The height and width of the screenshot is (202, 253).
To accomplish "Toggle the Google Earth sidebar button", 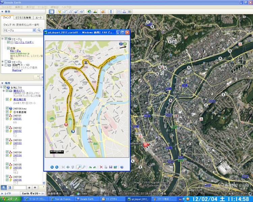I will pyautogui.click(x=52, y=11).
